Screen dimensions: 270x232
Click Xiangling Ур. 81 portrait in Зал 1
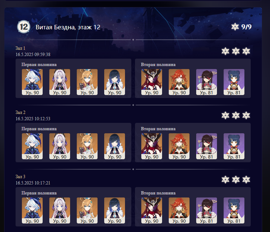234,82
